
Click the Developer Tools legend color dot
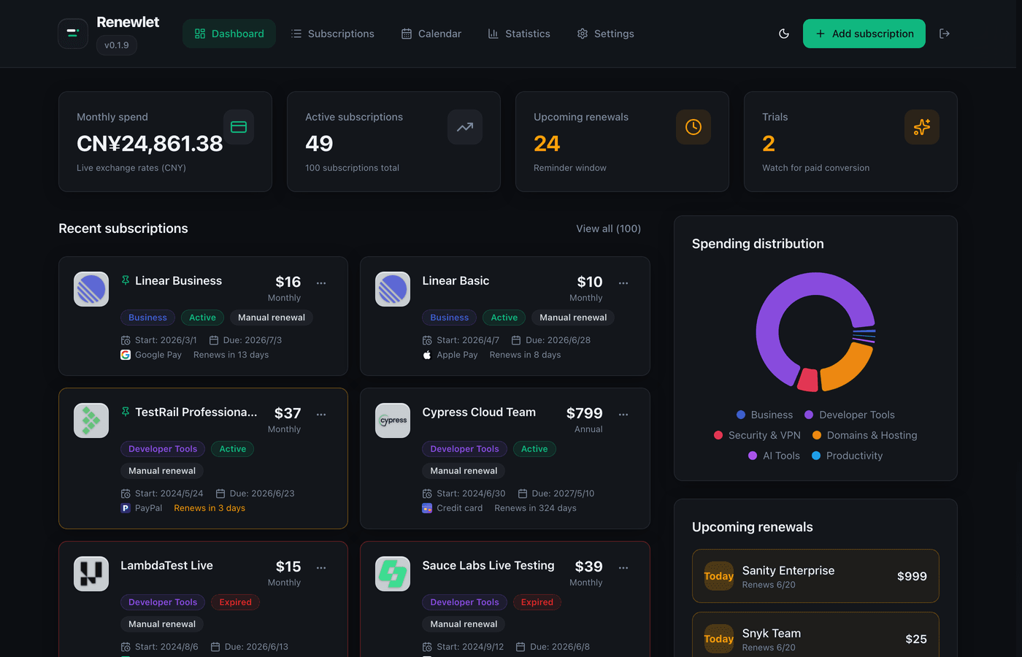[809, 415]
